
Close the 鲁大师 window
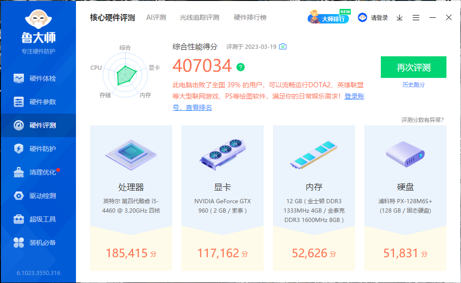point(449,18)
